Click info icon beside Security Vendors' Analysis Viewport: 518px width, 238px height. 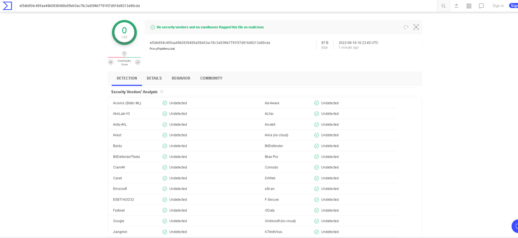pyautogui.click(x=162, y=92)
